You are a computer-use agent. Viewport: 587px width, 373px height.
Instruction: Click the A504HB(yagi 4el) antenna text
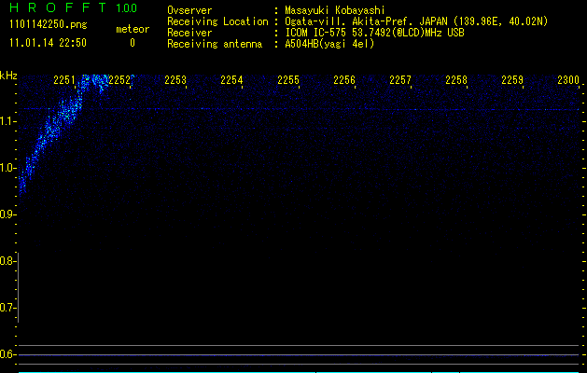point(329,44)
